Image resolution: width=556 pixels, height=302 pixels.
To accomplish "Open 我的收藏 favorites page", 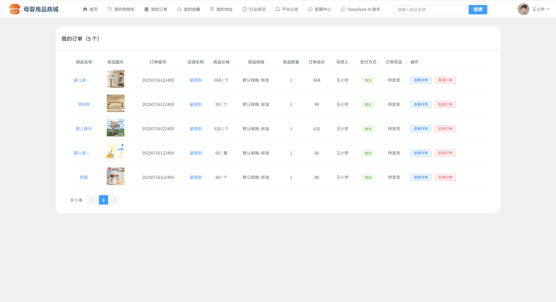I will (188, 9).
